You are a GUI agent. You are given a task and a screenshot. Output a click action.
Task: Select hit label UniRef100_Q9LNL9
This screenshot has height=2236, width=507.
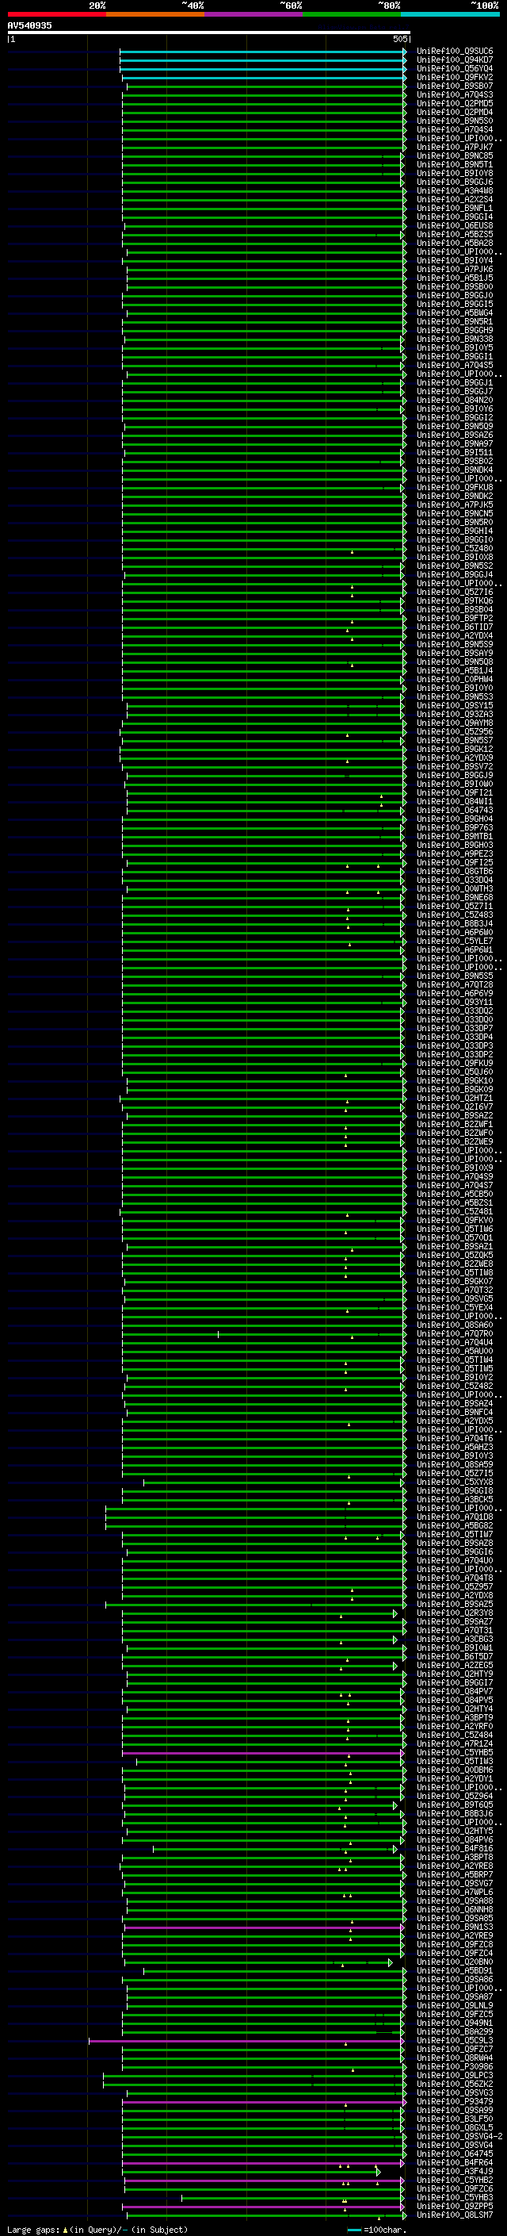pyautogui.click(x=454, y=2006)
